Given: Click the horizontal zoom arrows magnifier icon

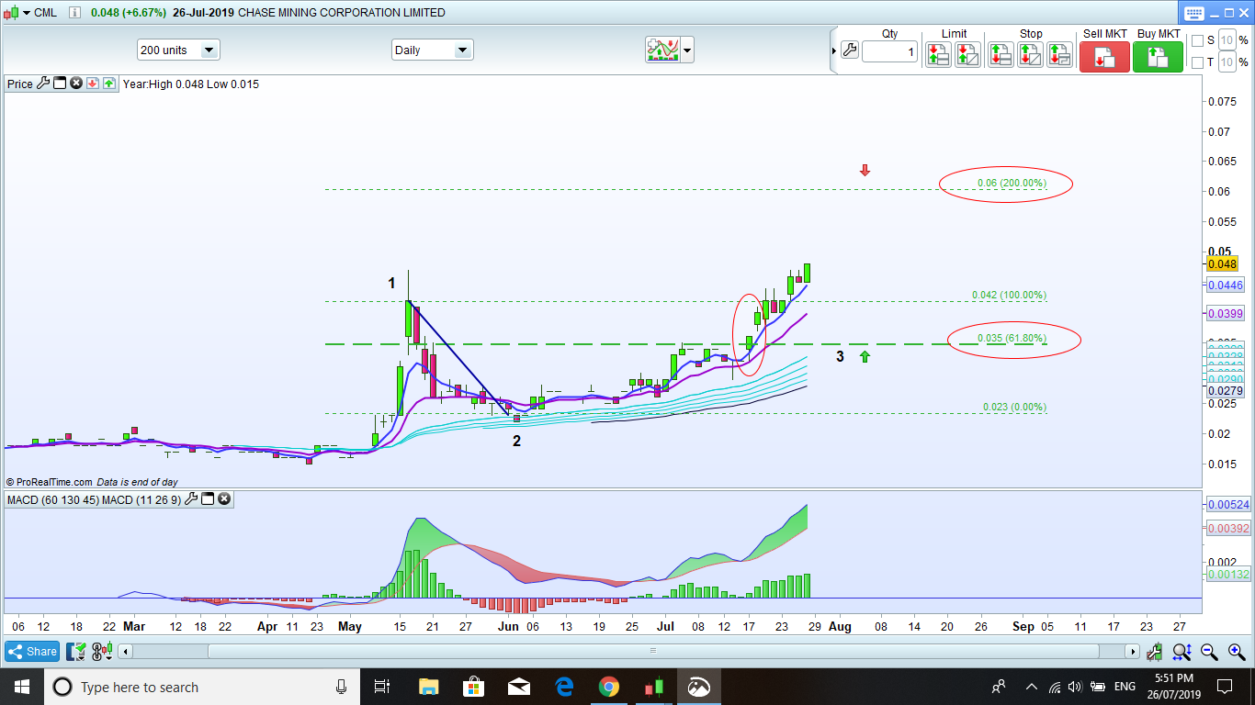Looking at the screenshot, I should [x=1182, y=652].
